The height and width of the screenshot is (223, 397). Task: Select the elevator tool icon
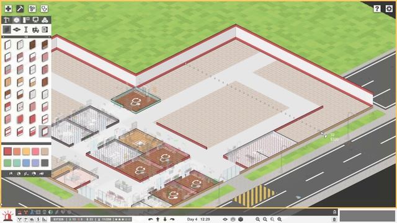(x=45, y=30)
